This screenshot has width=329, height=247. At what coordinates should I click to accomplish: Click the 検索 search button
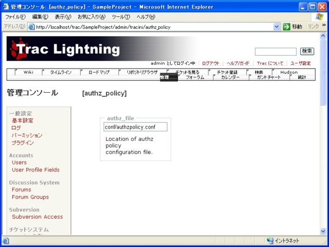tap(307, 51)
